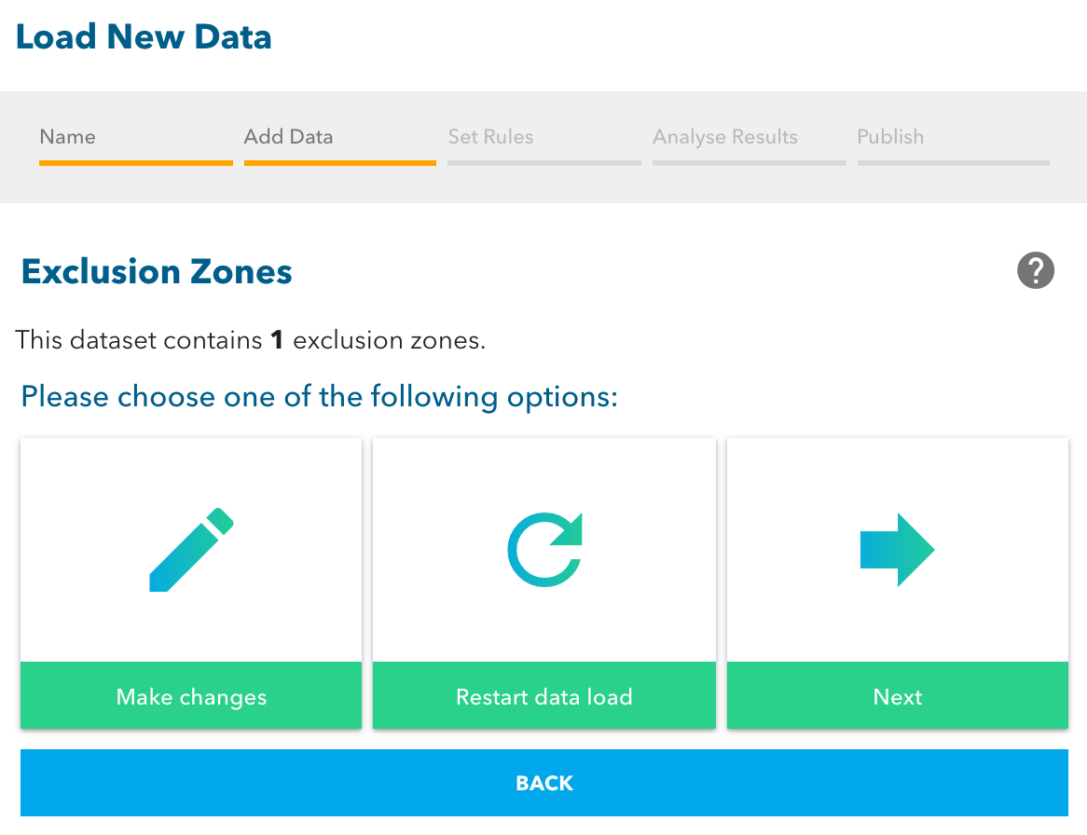Click the grey progress bar under Publish
The height and width of the screenshot is (835, 1087).
[x=953, y=163]
